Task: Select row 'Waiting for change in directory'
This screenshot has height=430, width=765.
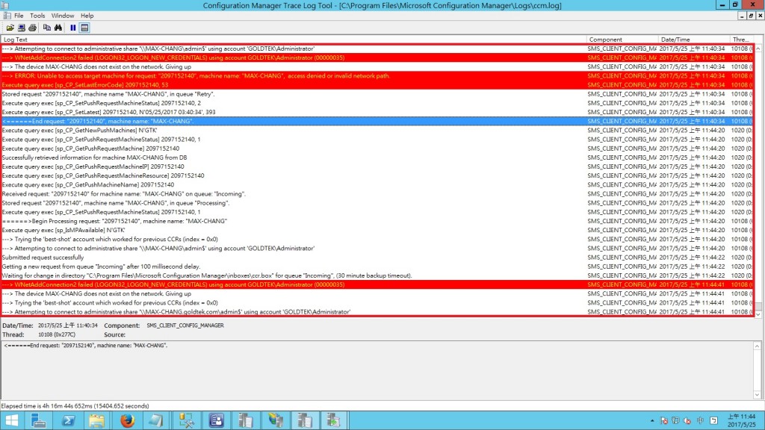Action: [377, 275]
